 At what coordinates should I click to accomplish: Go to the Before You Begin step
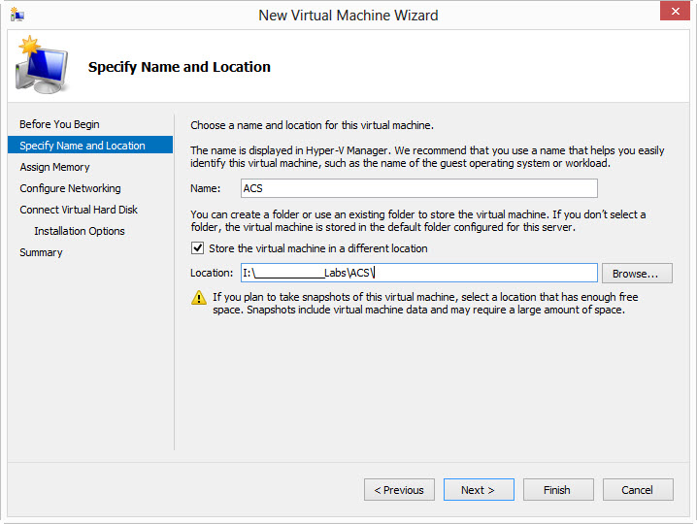click(59, 124)
